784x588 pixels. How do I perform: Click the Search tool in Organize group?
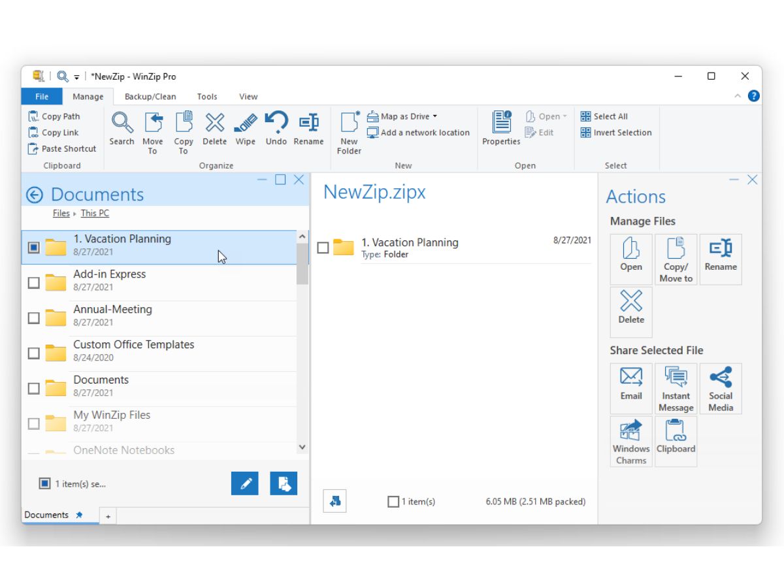click(x=122, y=129)
